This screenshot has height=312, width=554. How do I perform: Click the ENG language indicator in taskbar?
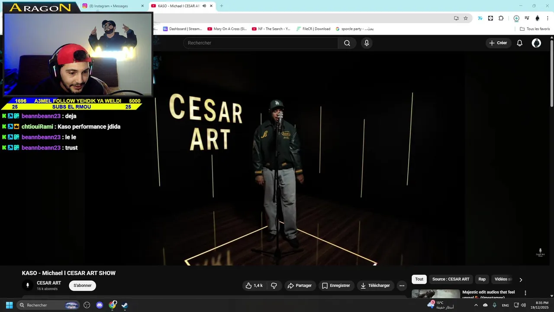[x=506, y=305]
